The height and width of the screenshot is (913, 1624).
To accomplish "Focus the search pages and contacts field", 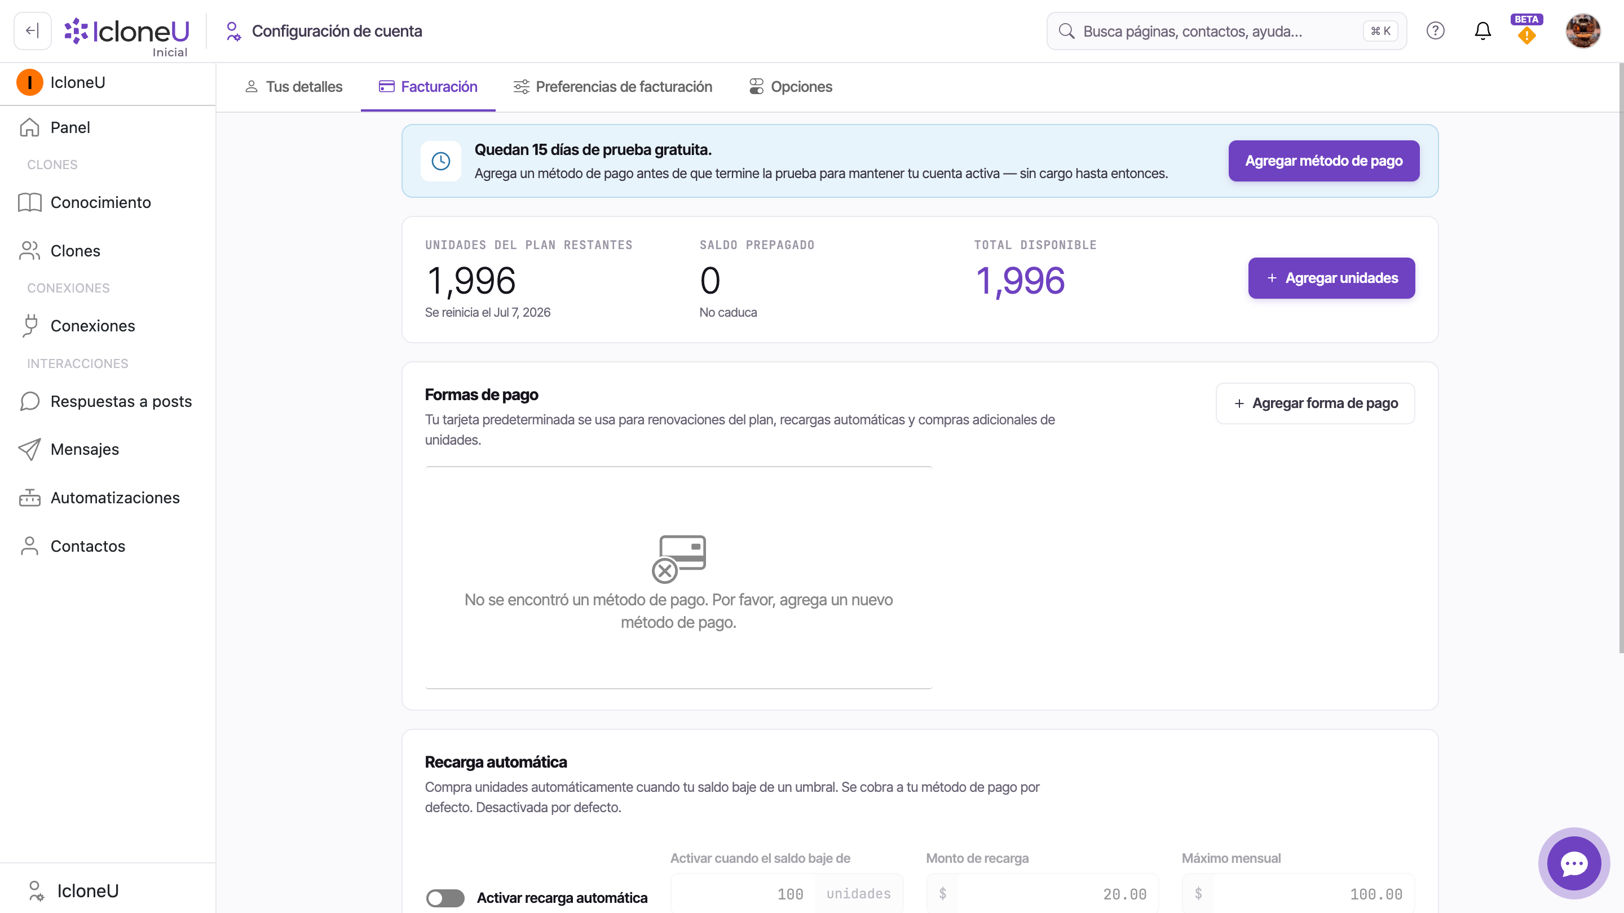I will (1226, 31).
